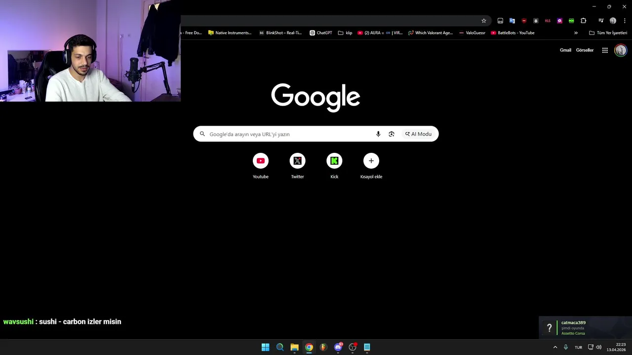
Task: Bookmark this page with the star icon
Action: click(484, 21)
